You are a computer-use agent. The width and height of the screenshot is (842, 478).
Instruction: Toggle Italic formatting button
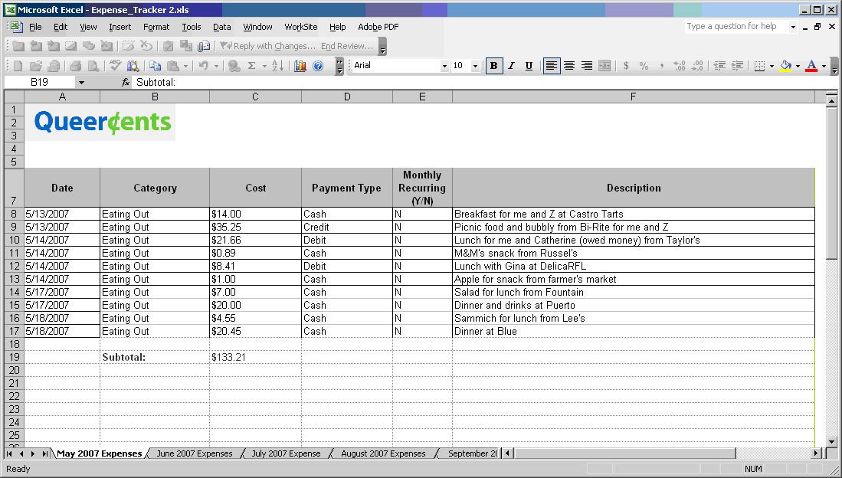(x=512, y=66)
